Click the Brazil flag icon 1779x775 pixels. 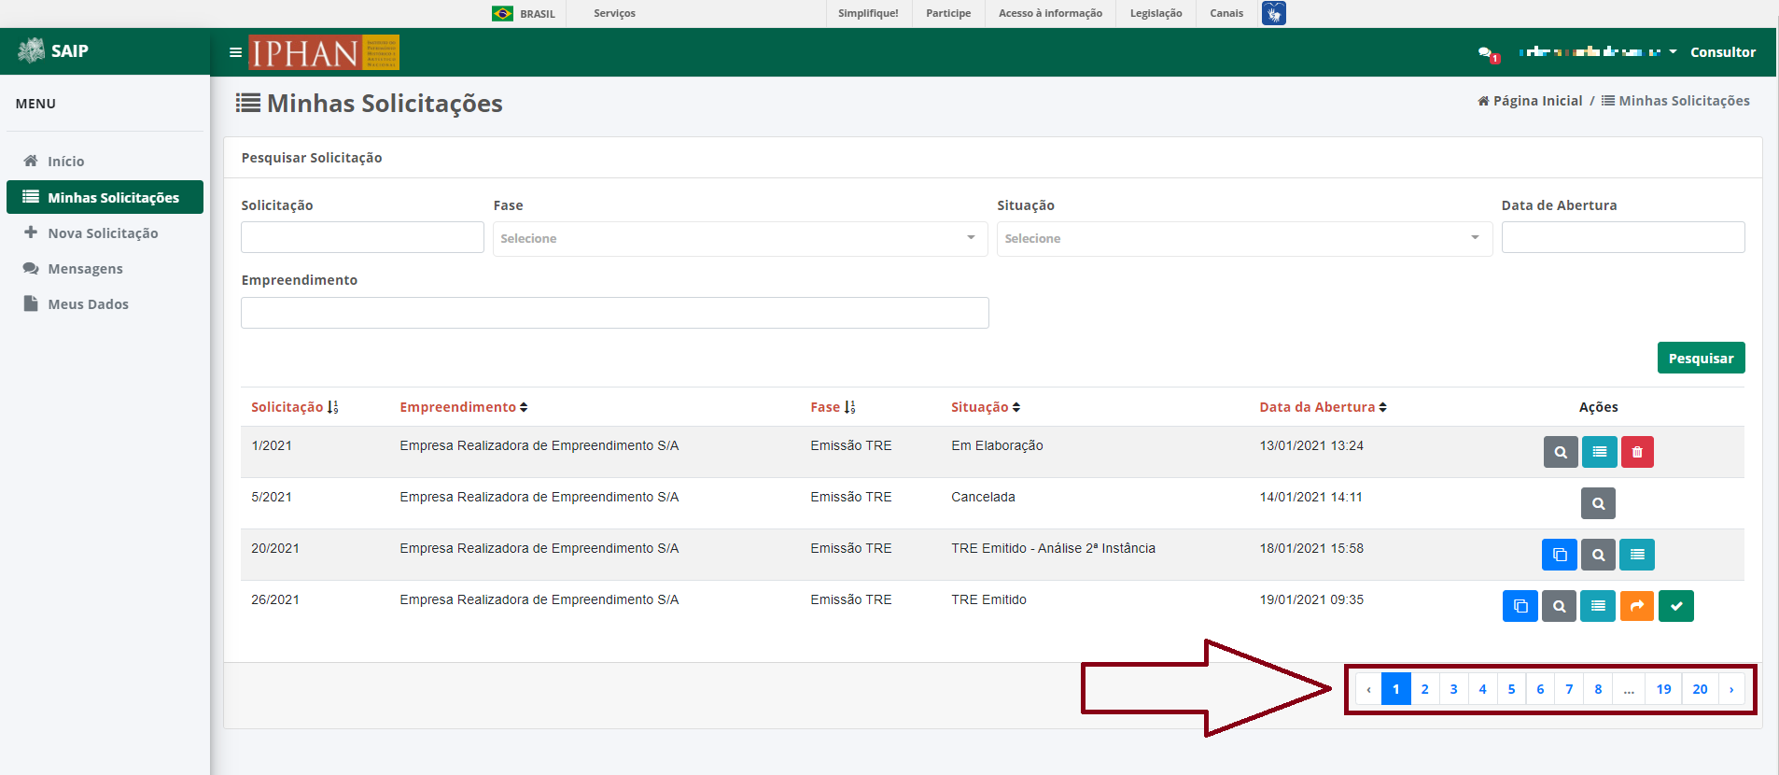point(502,13)
